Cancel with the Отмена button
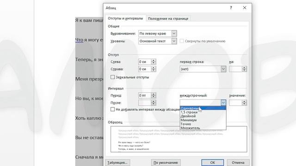The width and height of the screenshot is (296, 166). click(x=238, y=163)
